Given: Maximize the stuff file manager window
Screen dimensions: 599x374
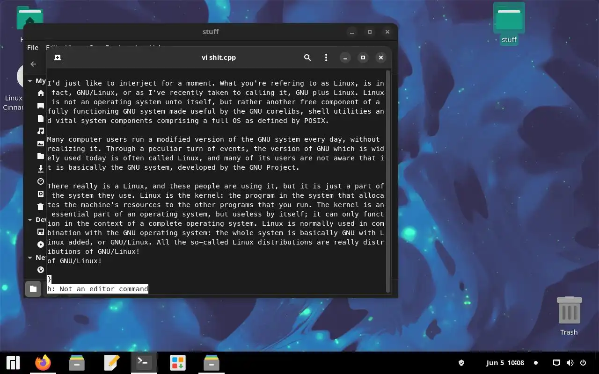Looking at the screenshot, I should coord(370,32).
